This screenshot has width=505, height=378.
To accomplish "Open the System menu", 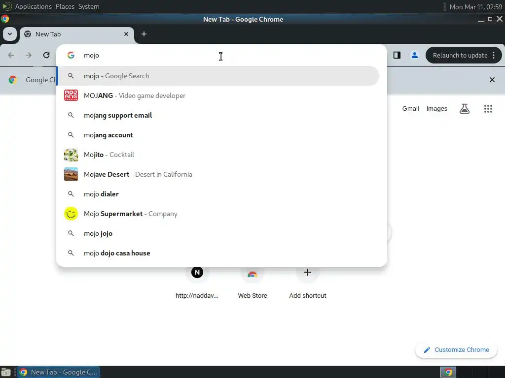I will click(x=89, y=6).
